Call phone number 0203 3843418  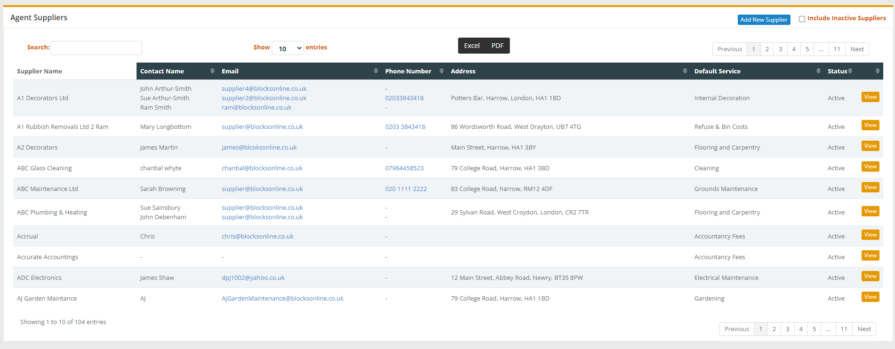coord(405,127)
